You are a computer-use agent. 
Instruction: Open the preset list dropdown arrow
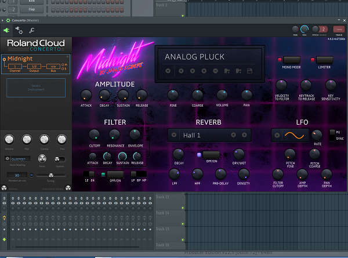pos(168,71)
